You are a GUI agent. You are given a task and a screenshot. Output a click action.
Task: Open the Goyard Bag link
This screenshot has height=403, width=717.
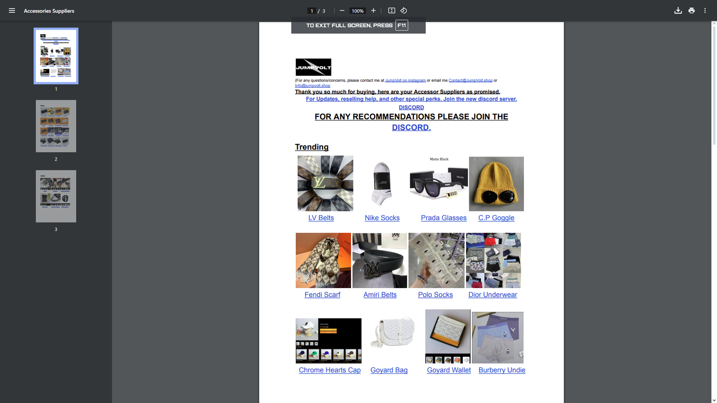[x=389, y=370]
